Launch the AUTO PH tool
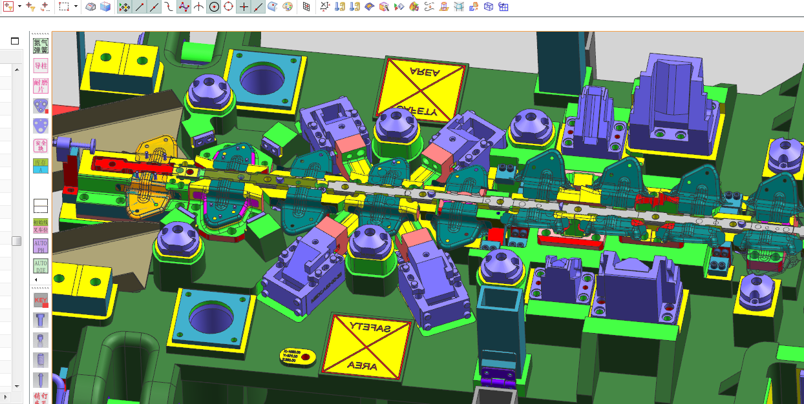Image resolution: width=804 pixels, height=404 pixels. [x=41, y=246]
